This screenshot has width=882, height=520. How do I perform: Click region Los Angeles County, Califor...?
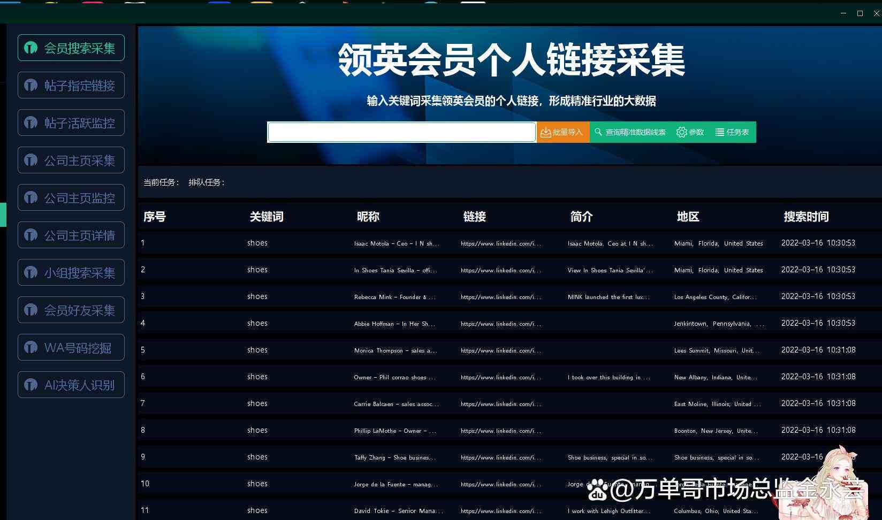click(x=716, y=297)
